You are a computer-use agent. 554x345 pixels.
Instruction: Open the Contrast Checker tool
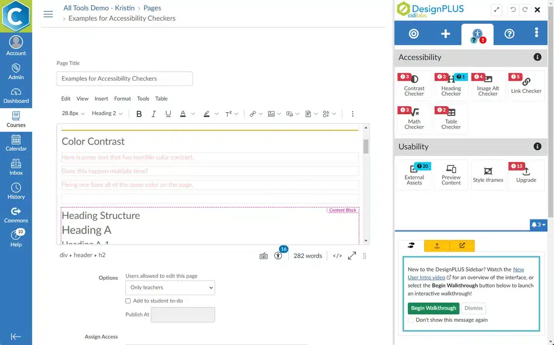414,86
